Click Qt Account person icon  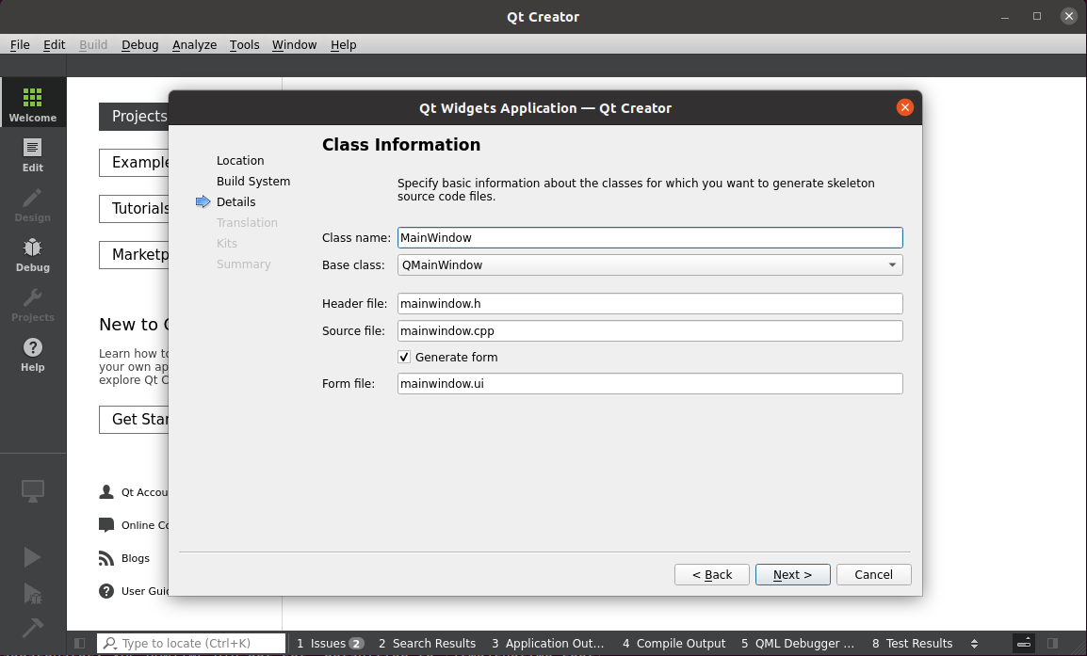click(106, 492)
